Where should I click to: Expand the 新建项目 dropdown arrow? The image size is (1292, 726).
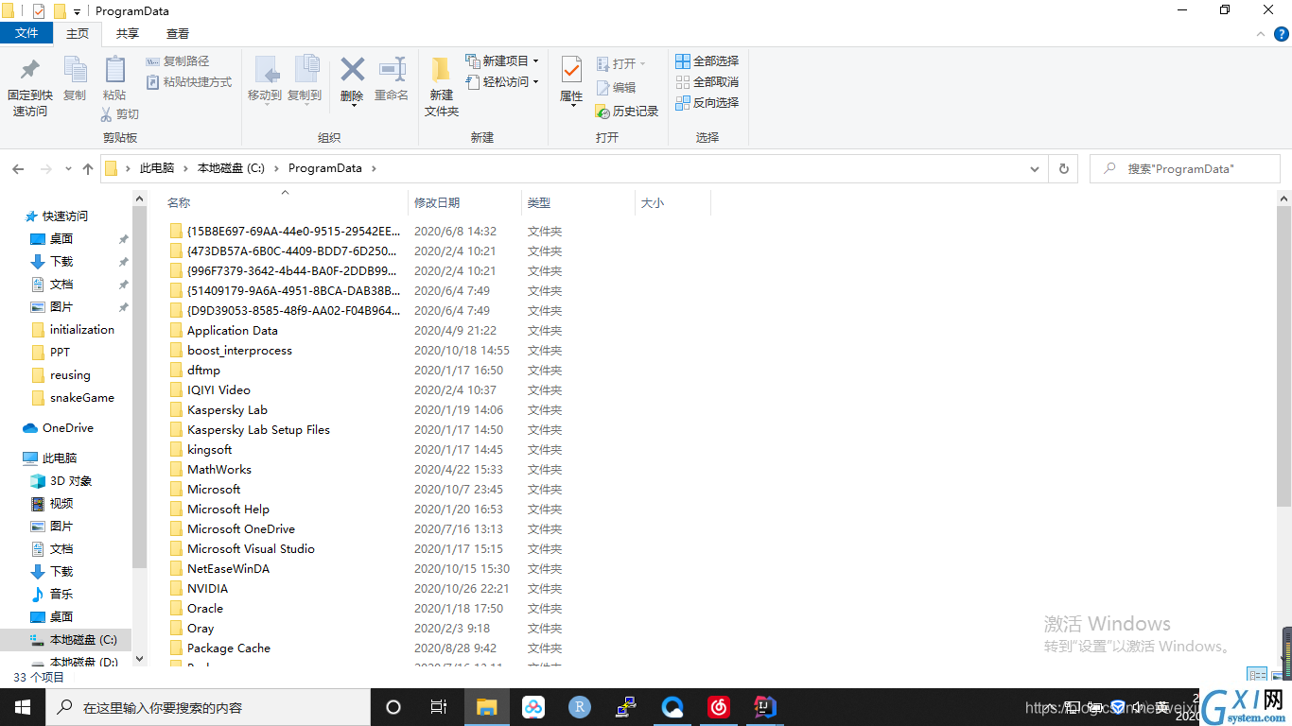(x=536, y=61)
